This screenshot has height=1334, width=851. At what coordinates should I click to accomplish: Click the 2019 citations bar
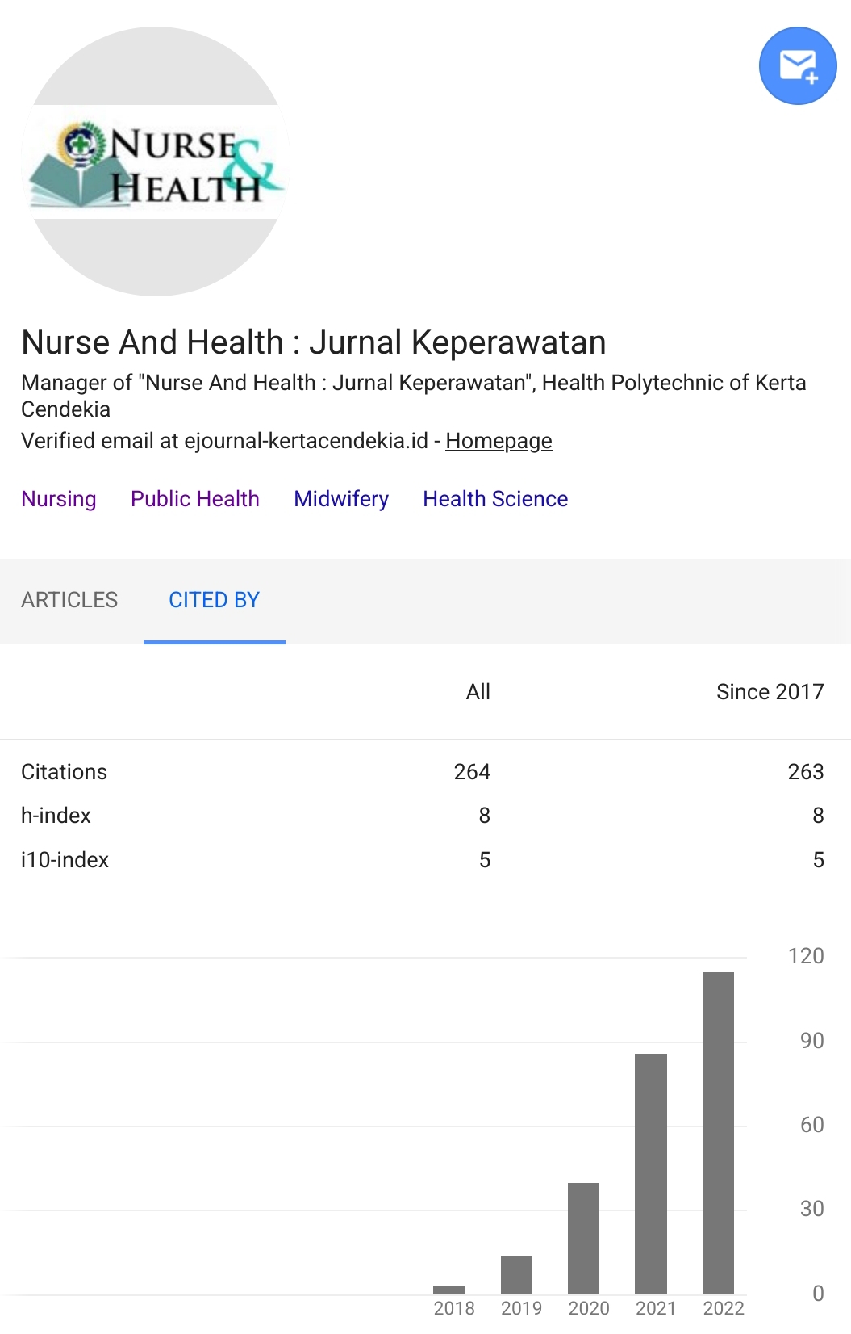[516, 1275]
